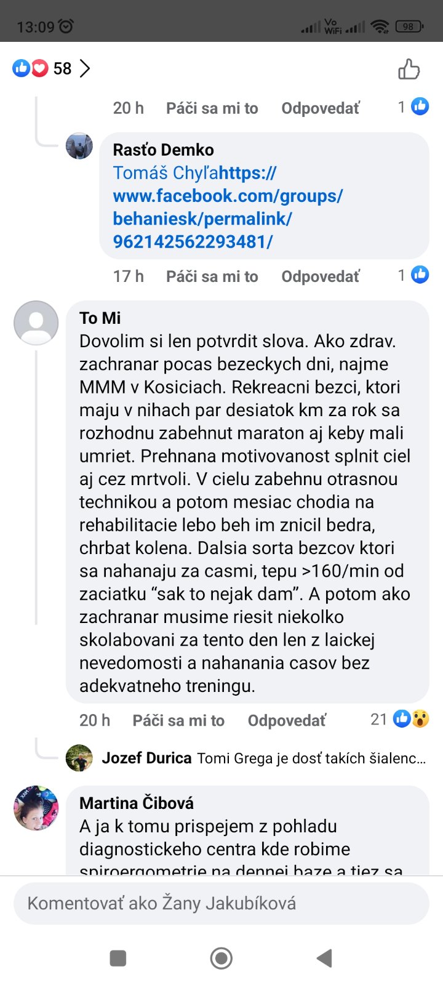
Task: Open Jozef Durica's profile picture
Action: pos(79,758)
